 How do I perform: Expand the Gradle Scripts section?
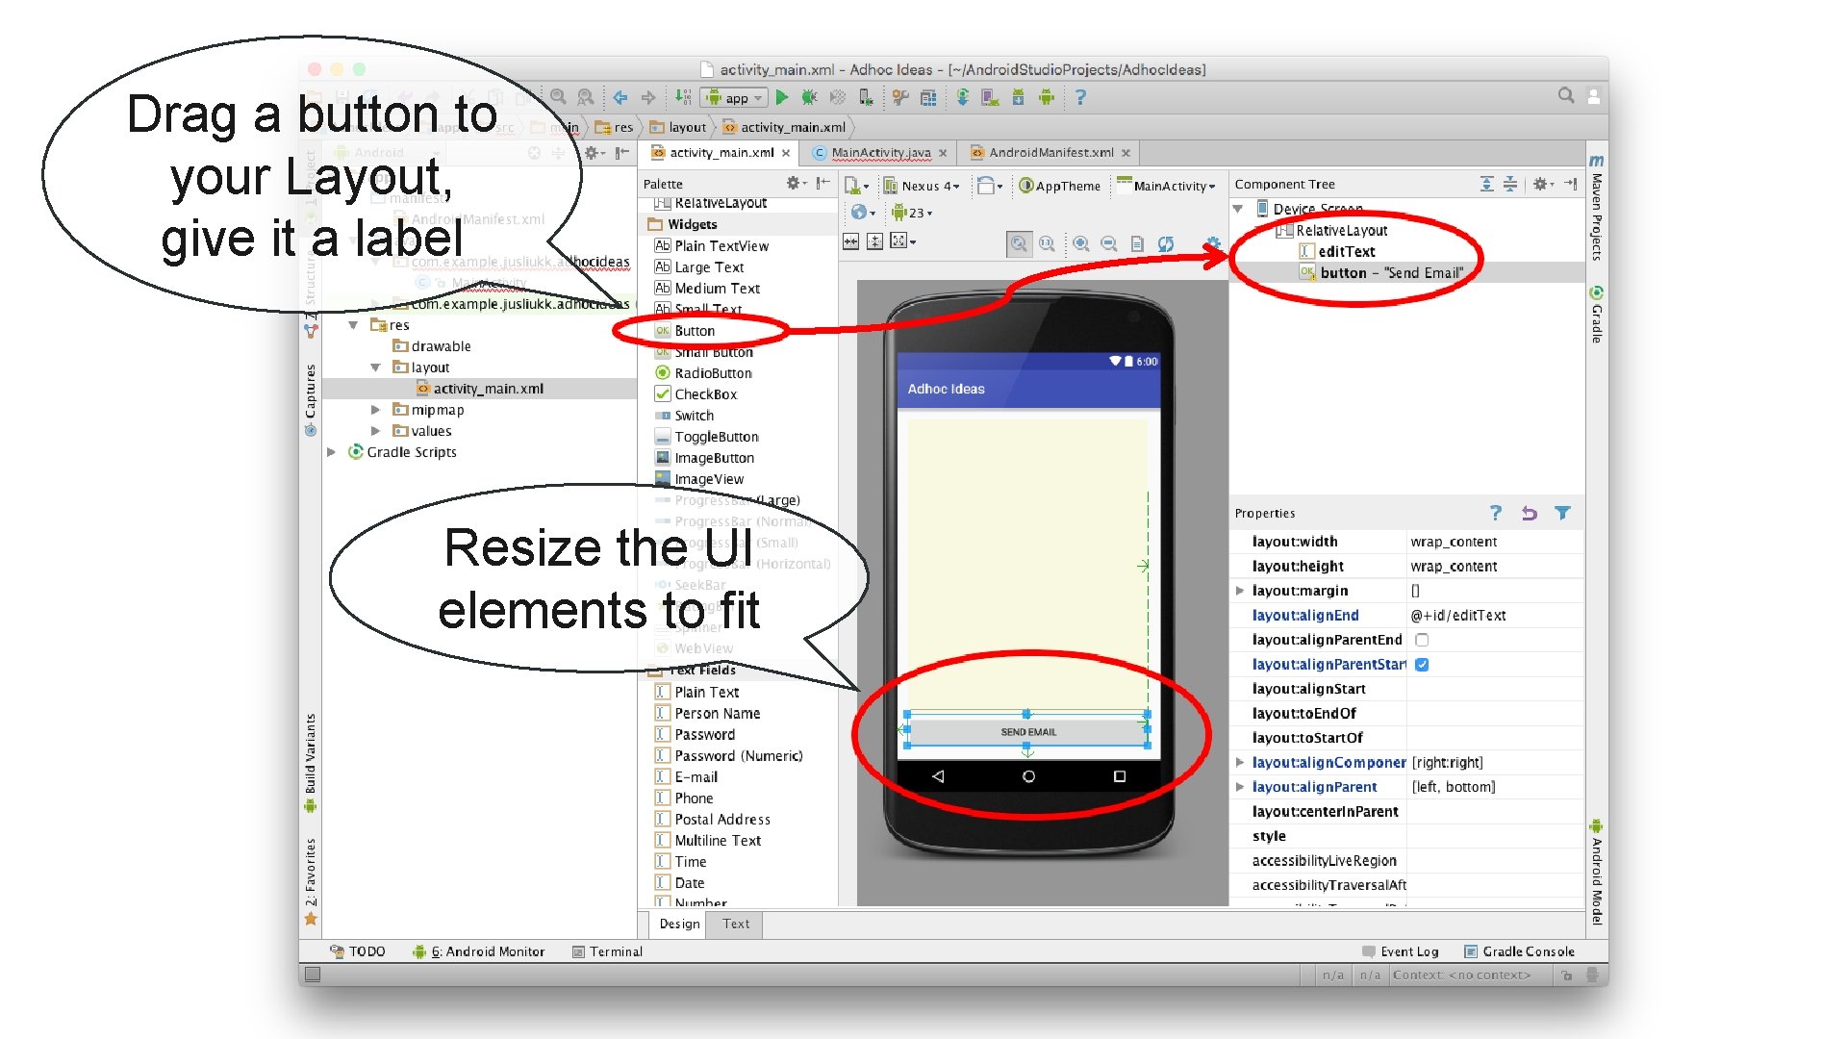(x=332, y=453)
